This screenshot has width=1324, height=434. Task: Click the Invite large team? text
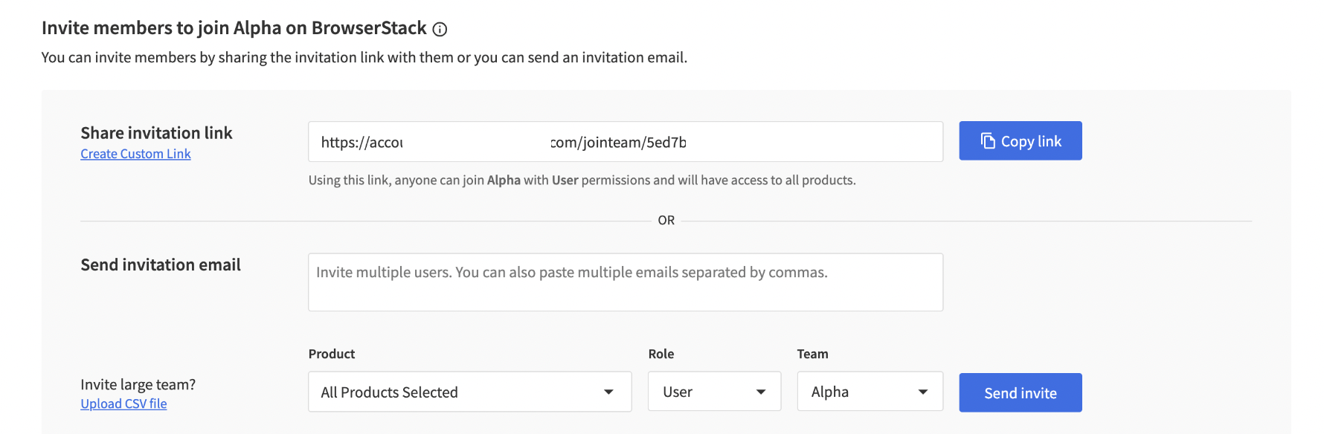tap(138, 384)
